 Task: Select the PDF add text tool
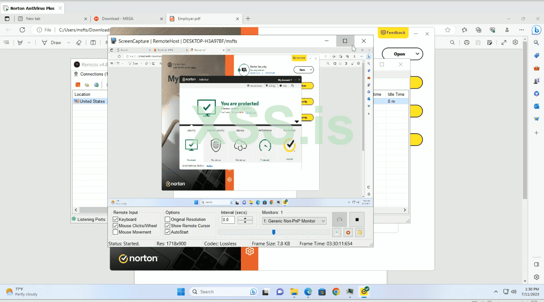(93, 43)
